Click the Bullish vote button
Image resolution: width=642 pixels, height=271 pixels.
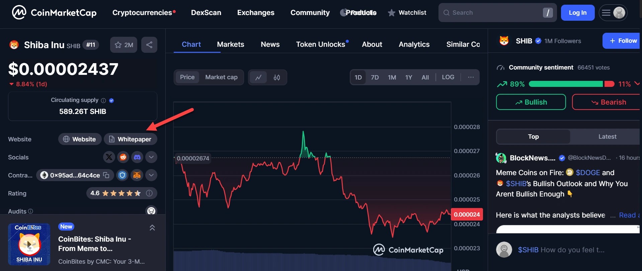(531, 102)
